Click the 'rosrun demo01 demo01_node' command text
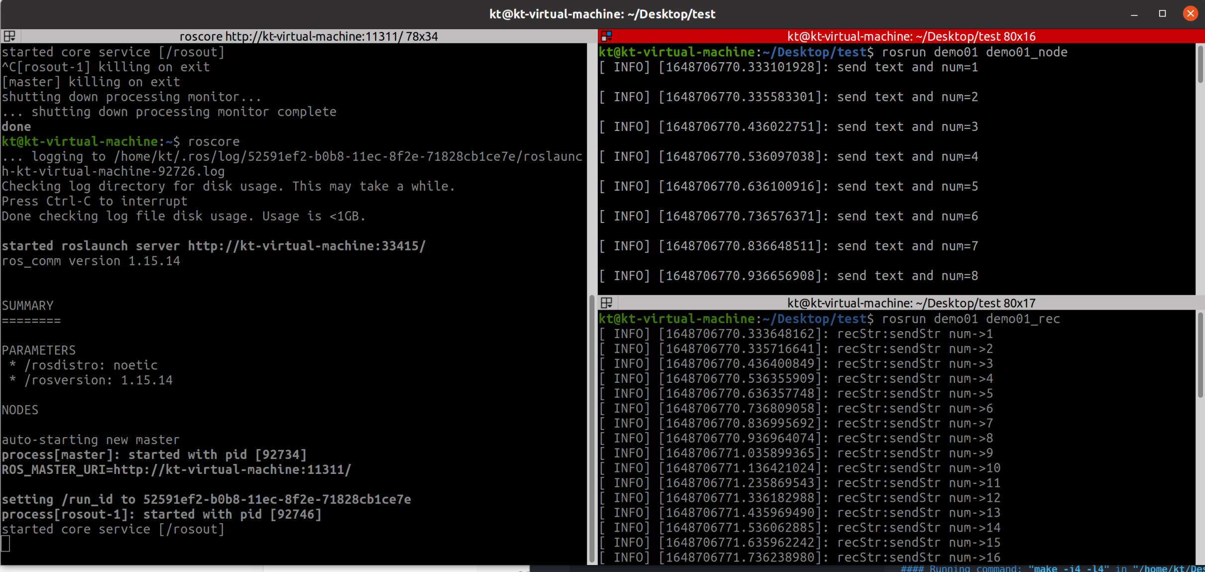This screenshot has width=1205, height=572. (974, 52)
